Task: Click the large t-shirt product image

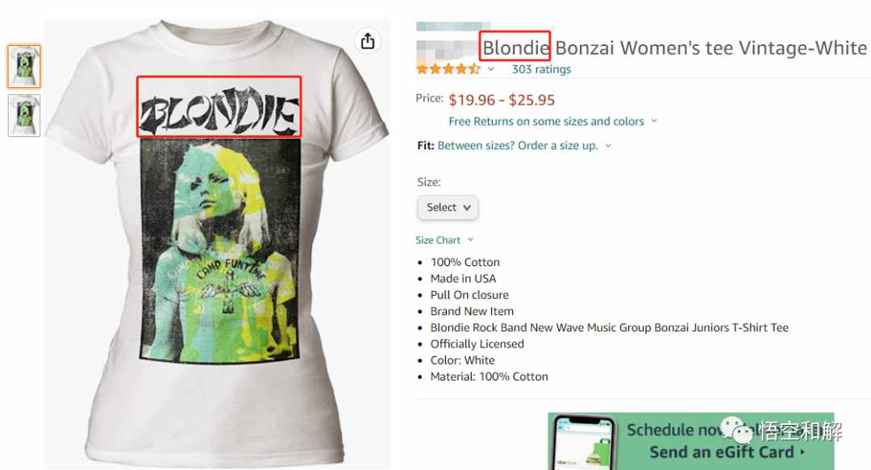Action: coord(217,244)
